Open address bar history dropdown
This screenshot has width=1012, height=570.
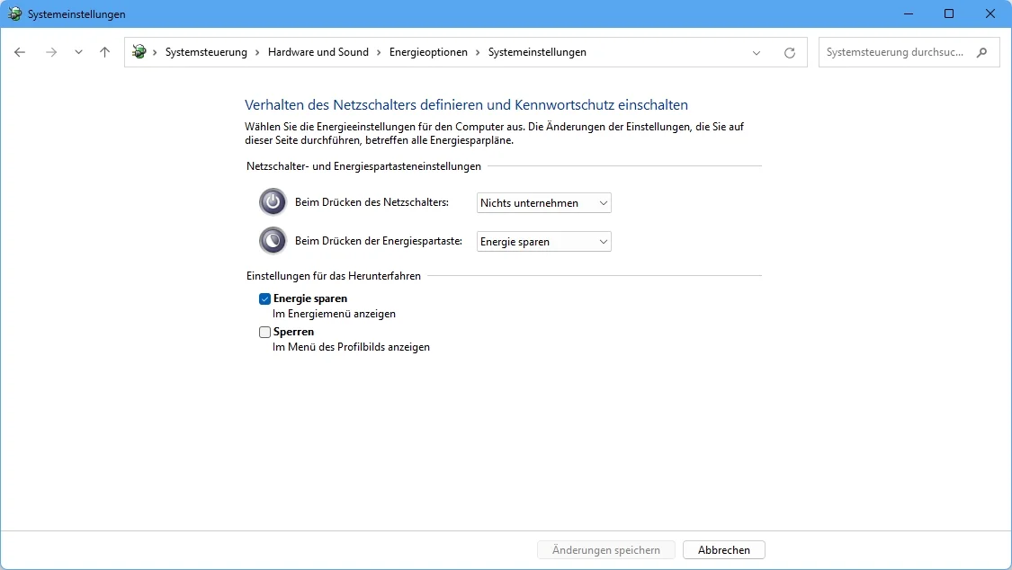757,53
